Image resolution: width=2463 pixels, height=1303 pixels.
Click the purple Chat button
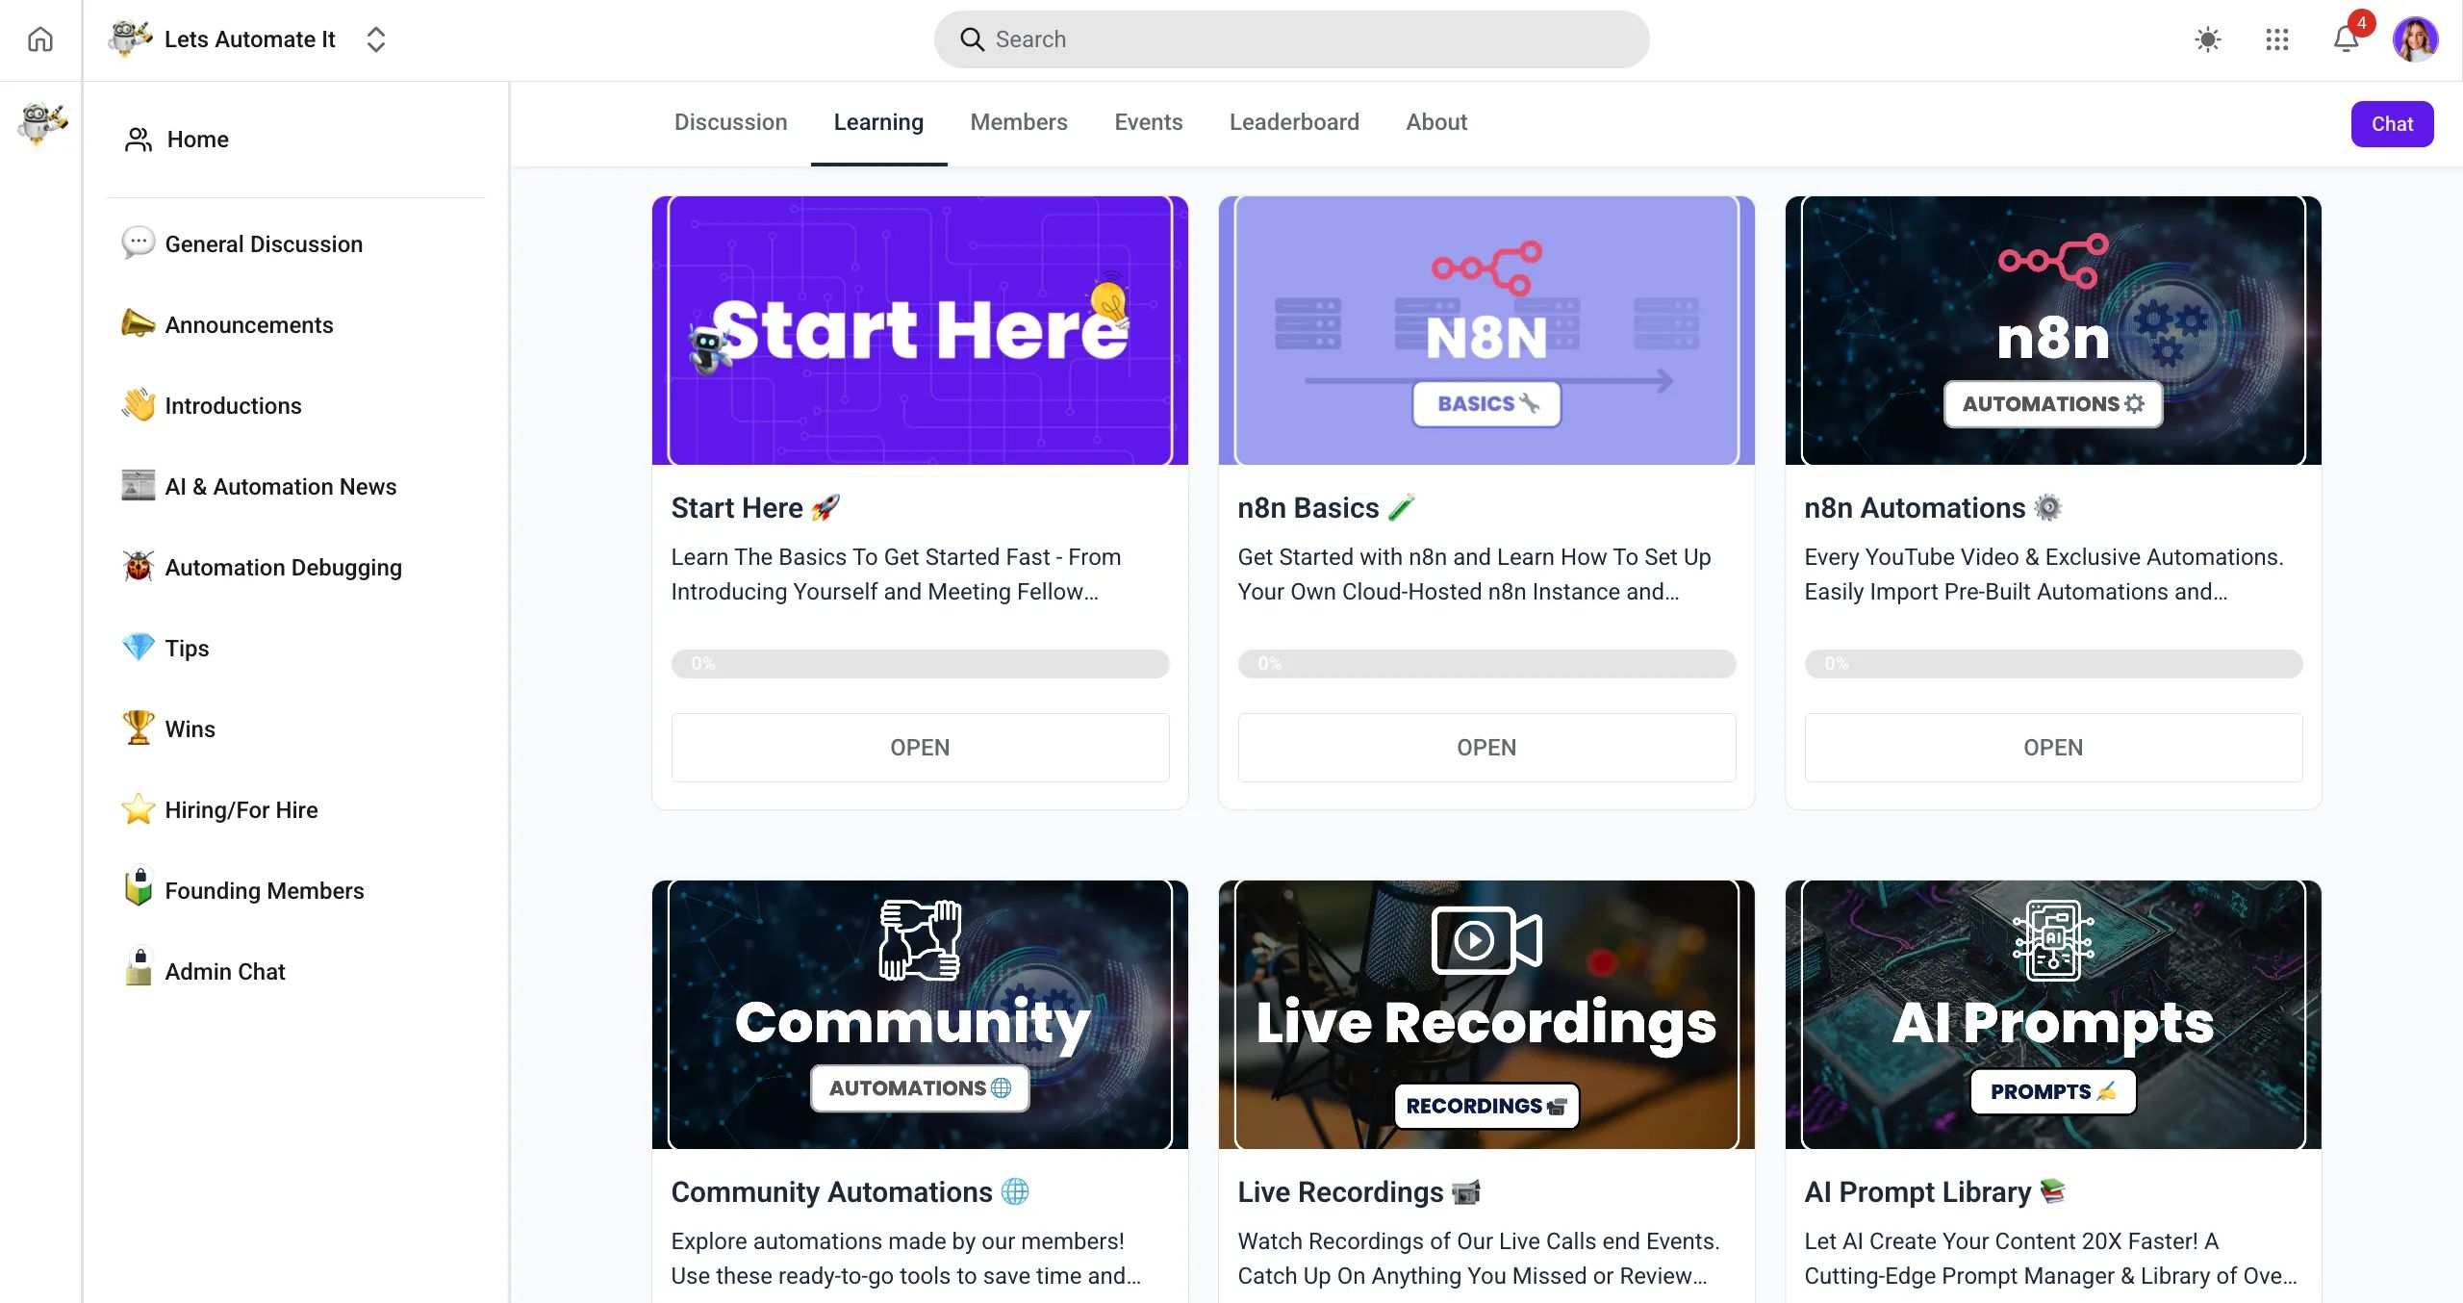2392,124
